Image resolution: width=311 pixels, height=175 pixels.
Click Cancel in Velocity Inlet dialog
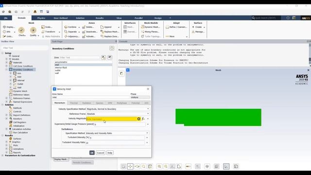pyautogui.click(x=101, y=153)
